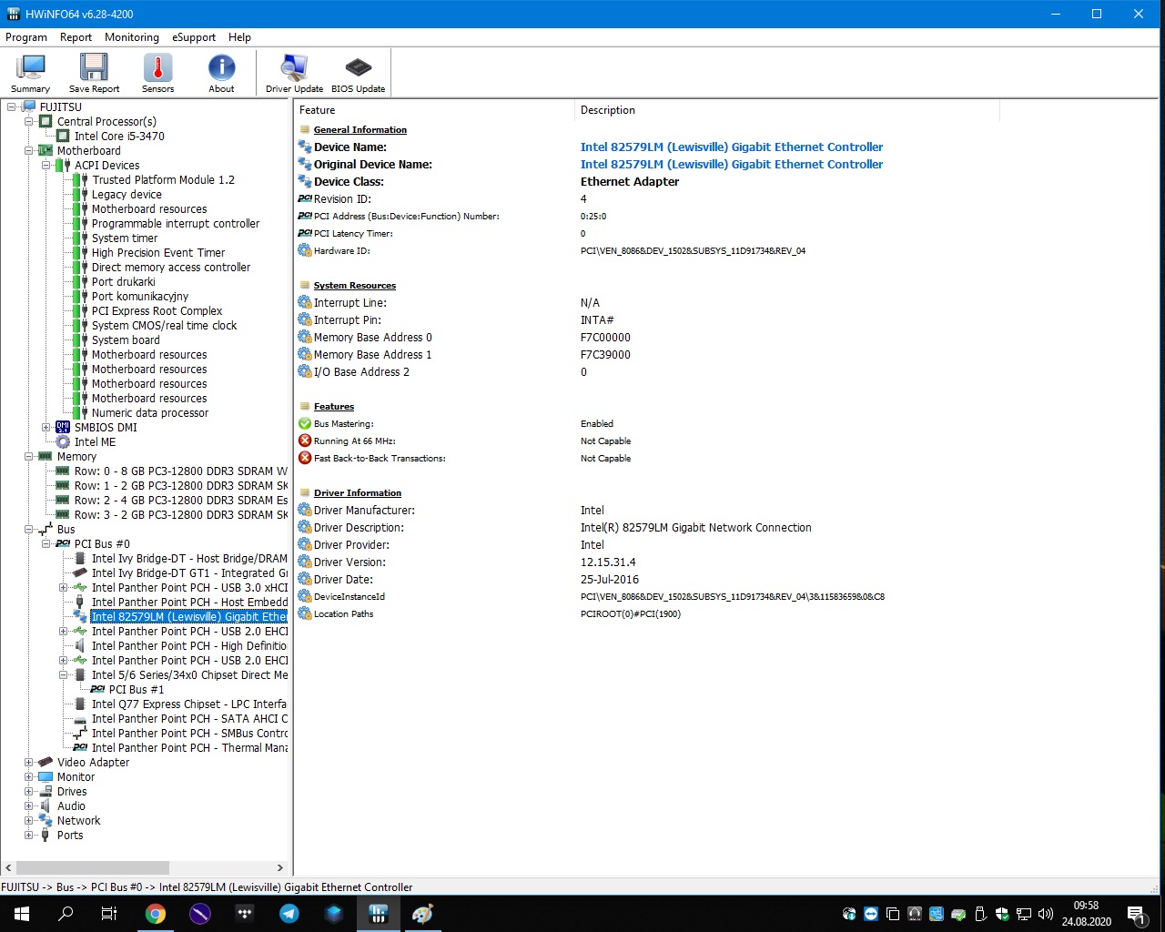Screen dimensions: 1165x932
Task: Click the Description column header
Action: (x=788, y=110)
